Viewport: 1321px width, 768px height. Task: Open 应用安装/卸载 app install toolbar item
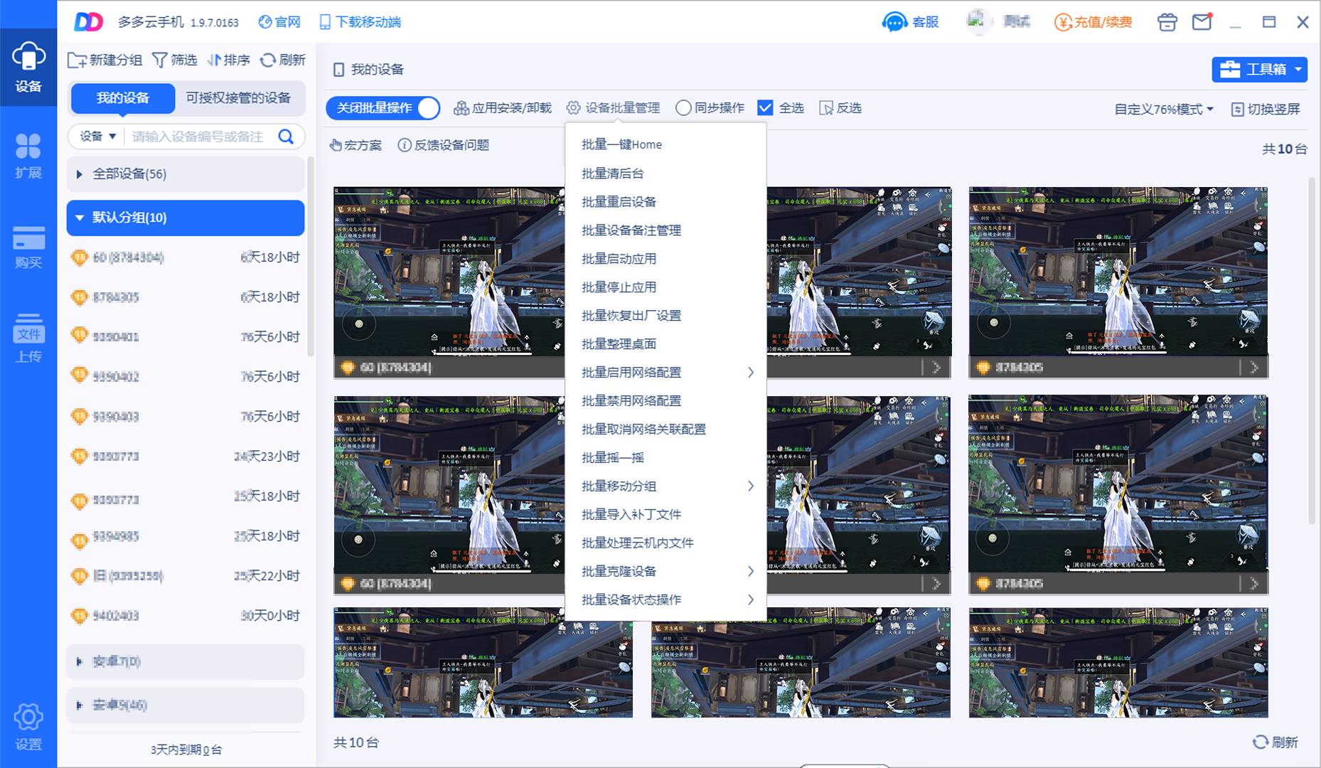coord(503,108)
